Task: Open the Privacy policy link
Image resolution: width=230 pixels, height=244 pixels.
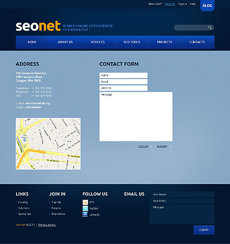Action: (47, 225)
